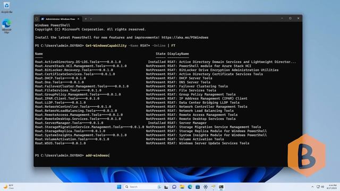
Task: Open the Windows Start menu
Action: click(119, 187)
